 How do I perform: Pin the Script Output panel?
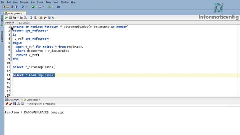click(x=7, y=104)
